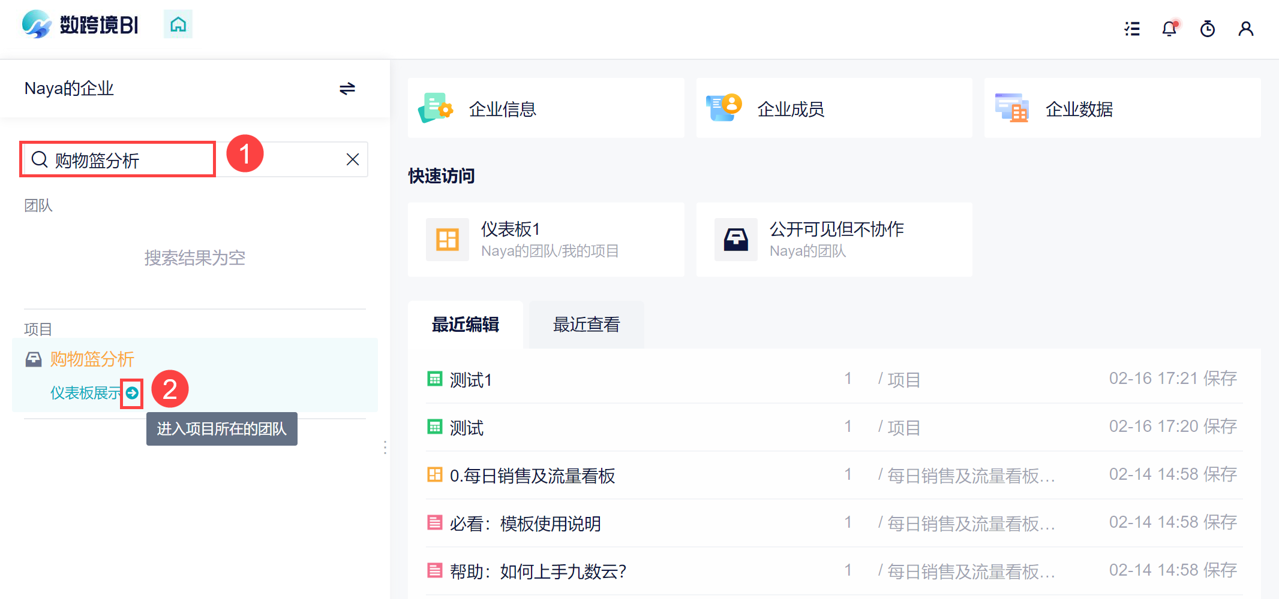Select the 最近编辑 tab
The image size is (1279, 599).
click(x=466, y=325)
